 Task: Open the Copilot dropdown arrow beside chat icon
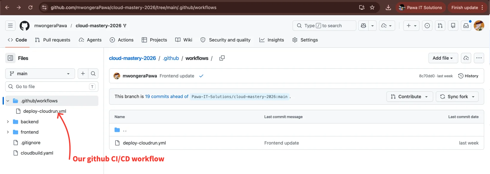pos(373,26)
